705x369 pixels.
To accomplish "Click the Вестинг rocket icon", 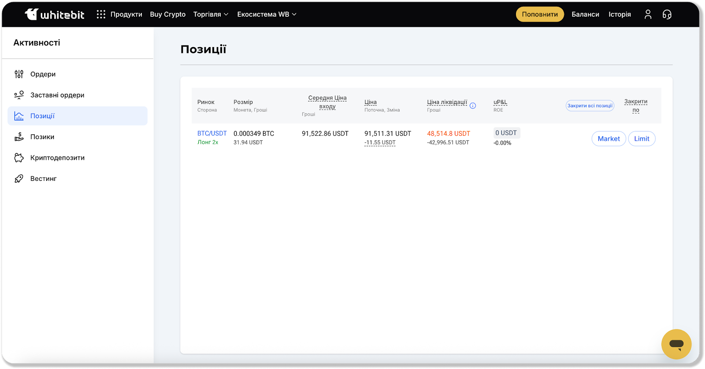I will tap(19, 179).
